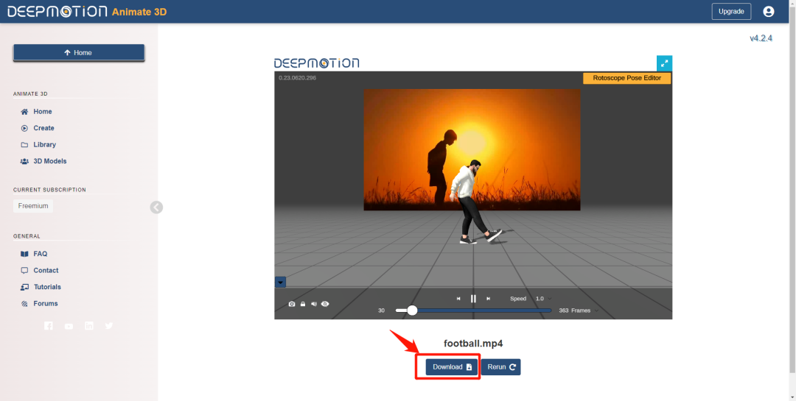Image resolution: width=796 pixels, height=401 pixels.
Task: Skip to next frame
Action: (489, 299)
